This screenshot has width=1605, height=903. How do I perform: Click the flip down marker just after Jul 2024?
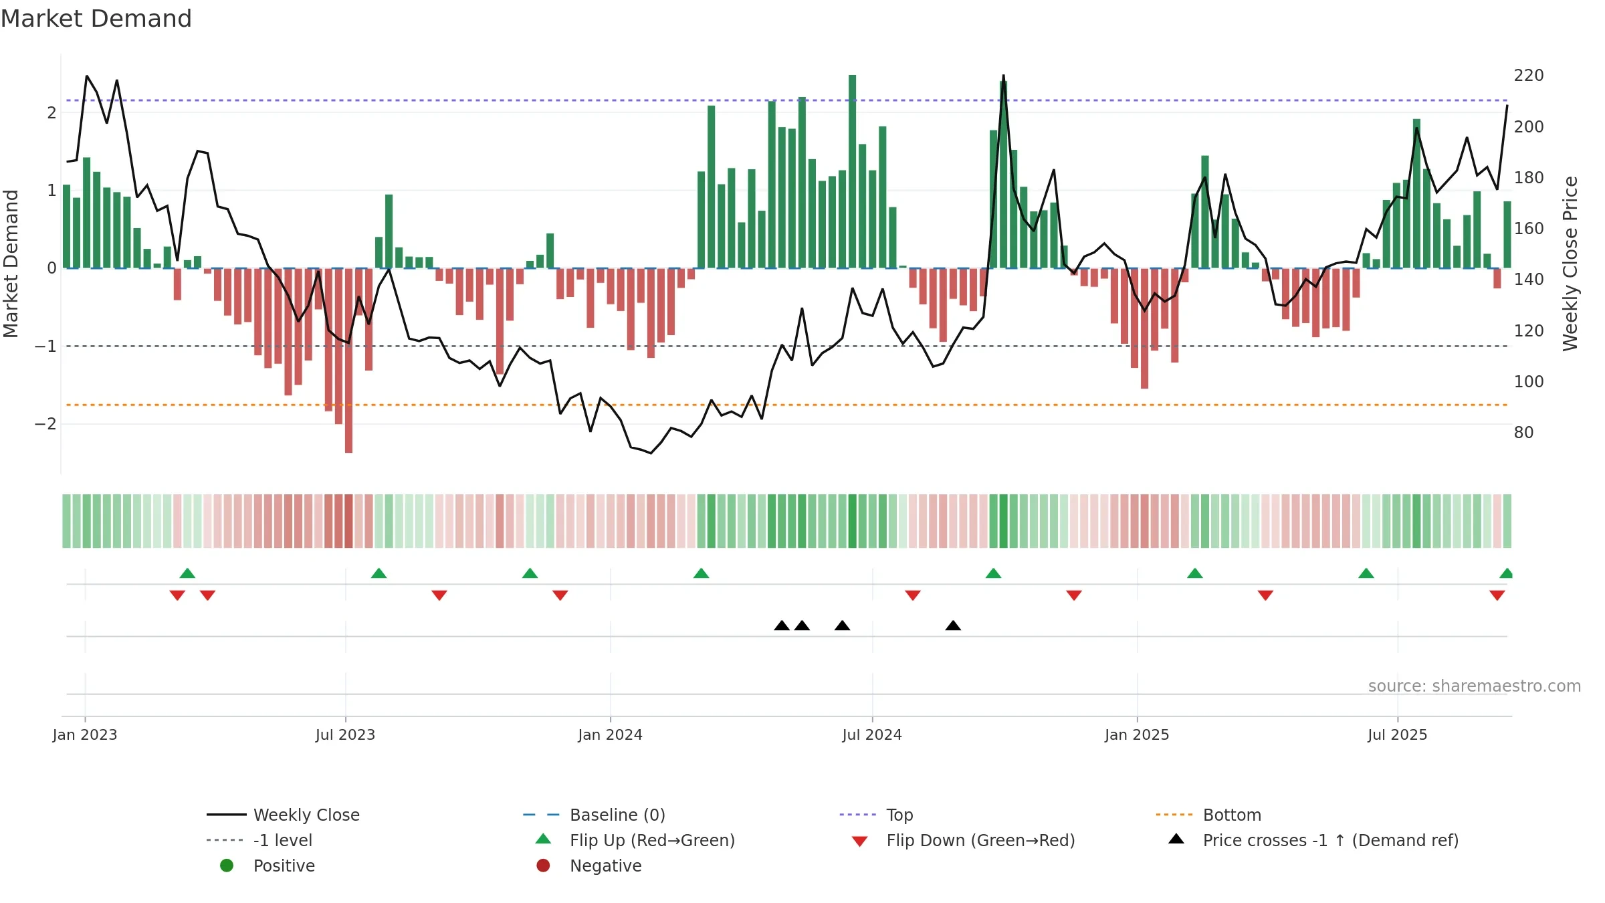click(913, 595)
